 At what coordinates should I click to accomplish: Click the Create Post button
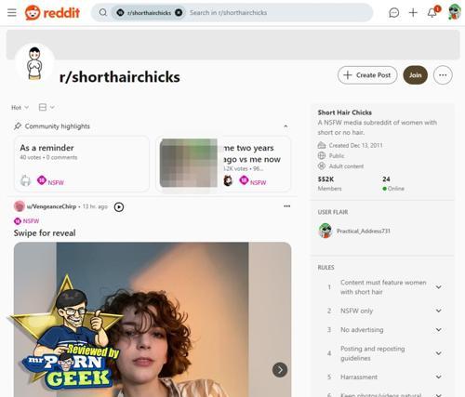(367, 75)
